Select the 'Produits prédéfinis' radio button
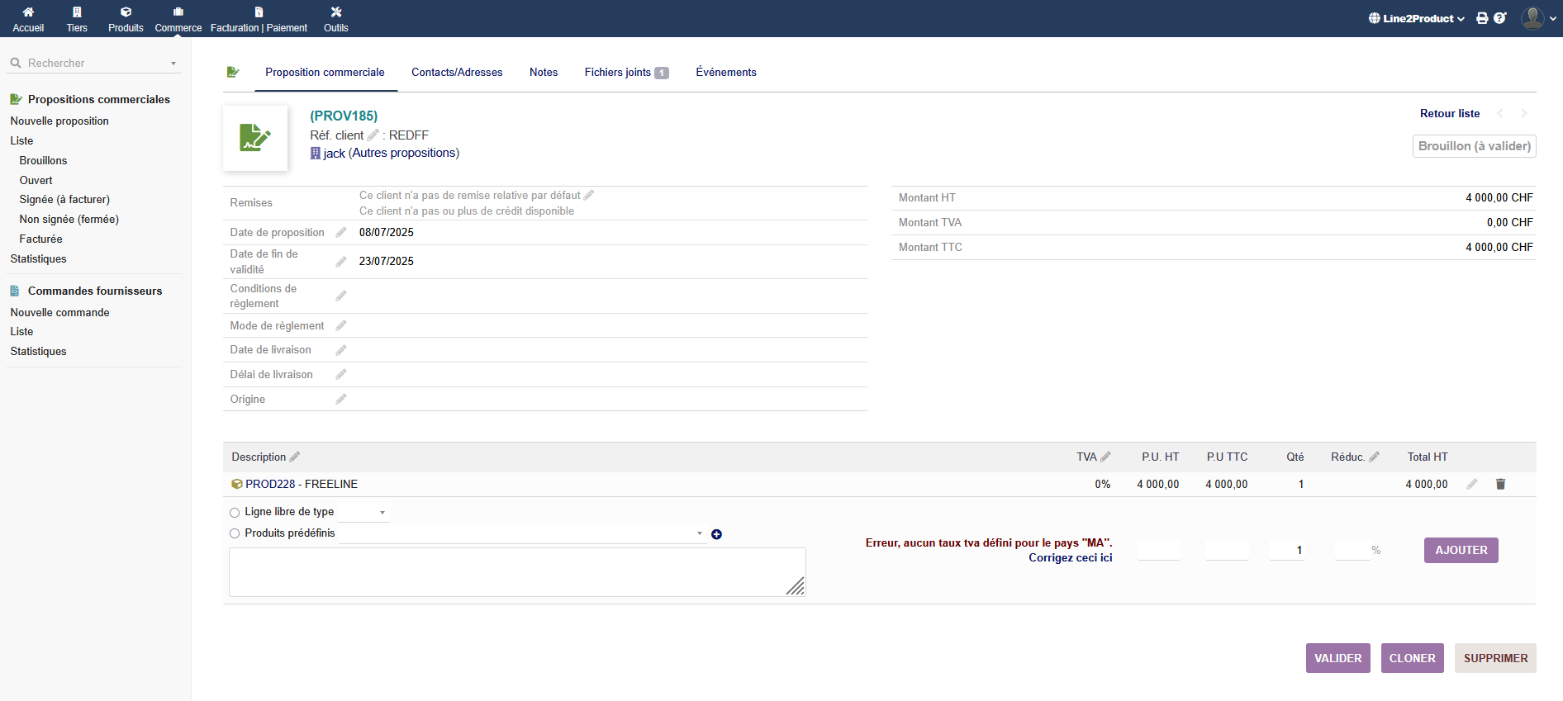This screenshot has width=1563, height=701. coord(235,533)
